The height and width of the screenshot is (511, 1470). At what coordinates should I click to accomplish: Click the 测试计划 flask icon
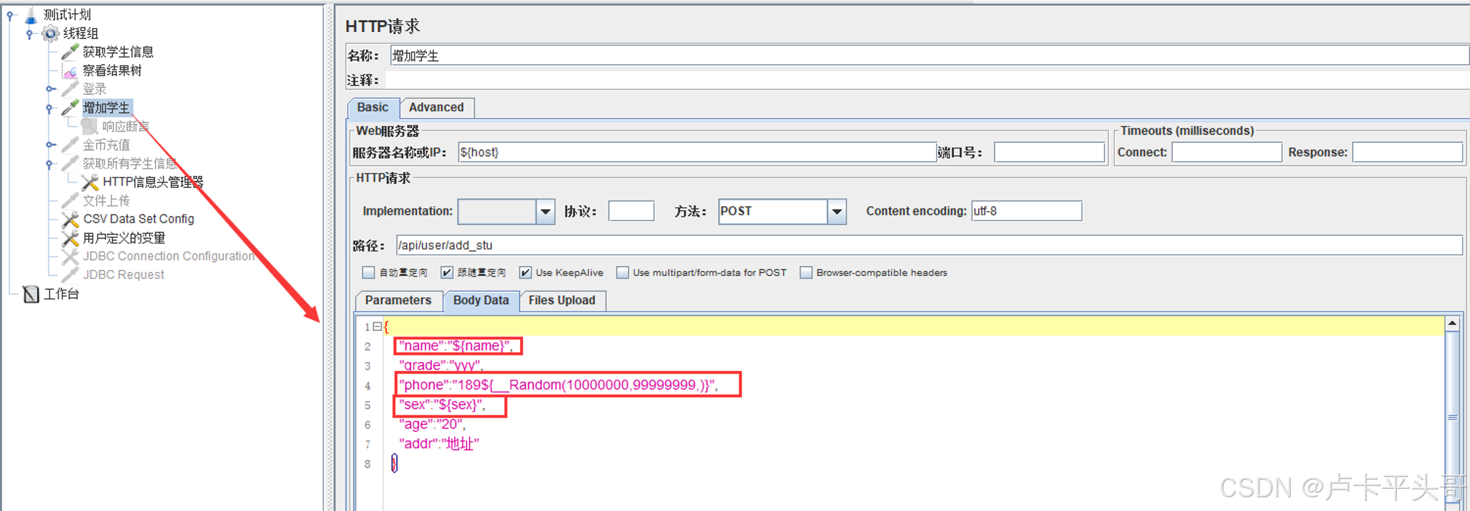click(x=31, y=14)
